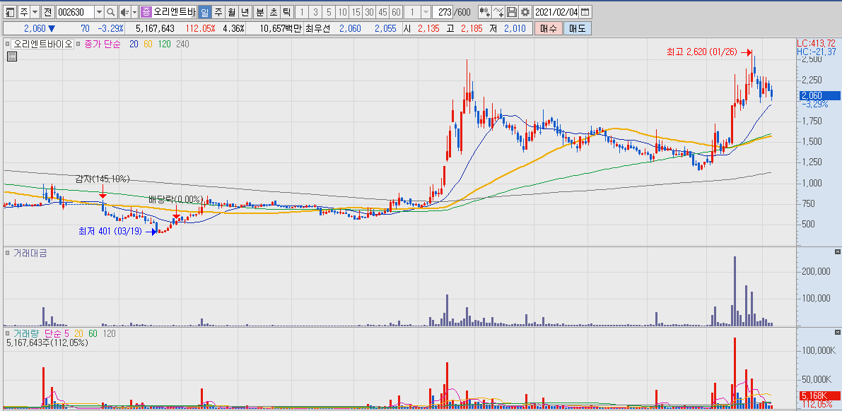842x411 pixels.
Task: Click the purple 증 badge icon
Action: point(146,12)
